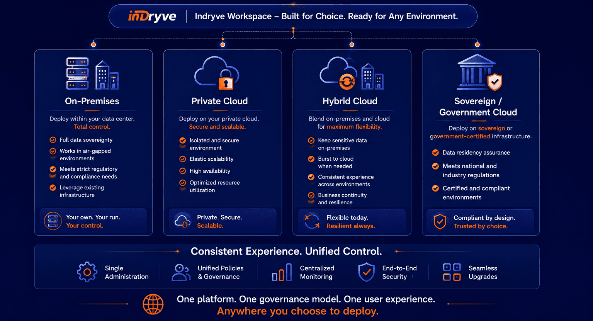The image size is (593, 321).
Task: Click the 'Single Administration' label
Action: (127, 272)
